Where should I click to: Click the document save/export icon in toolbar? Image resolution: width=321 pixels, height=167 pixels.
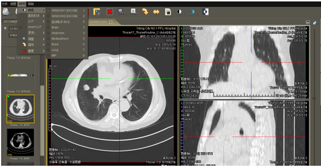point(168,12)
